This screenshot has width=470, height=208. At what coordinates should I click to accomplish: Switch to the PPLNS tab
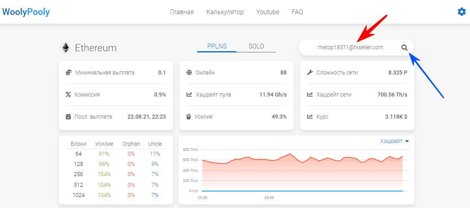click(x=217, y=46)
